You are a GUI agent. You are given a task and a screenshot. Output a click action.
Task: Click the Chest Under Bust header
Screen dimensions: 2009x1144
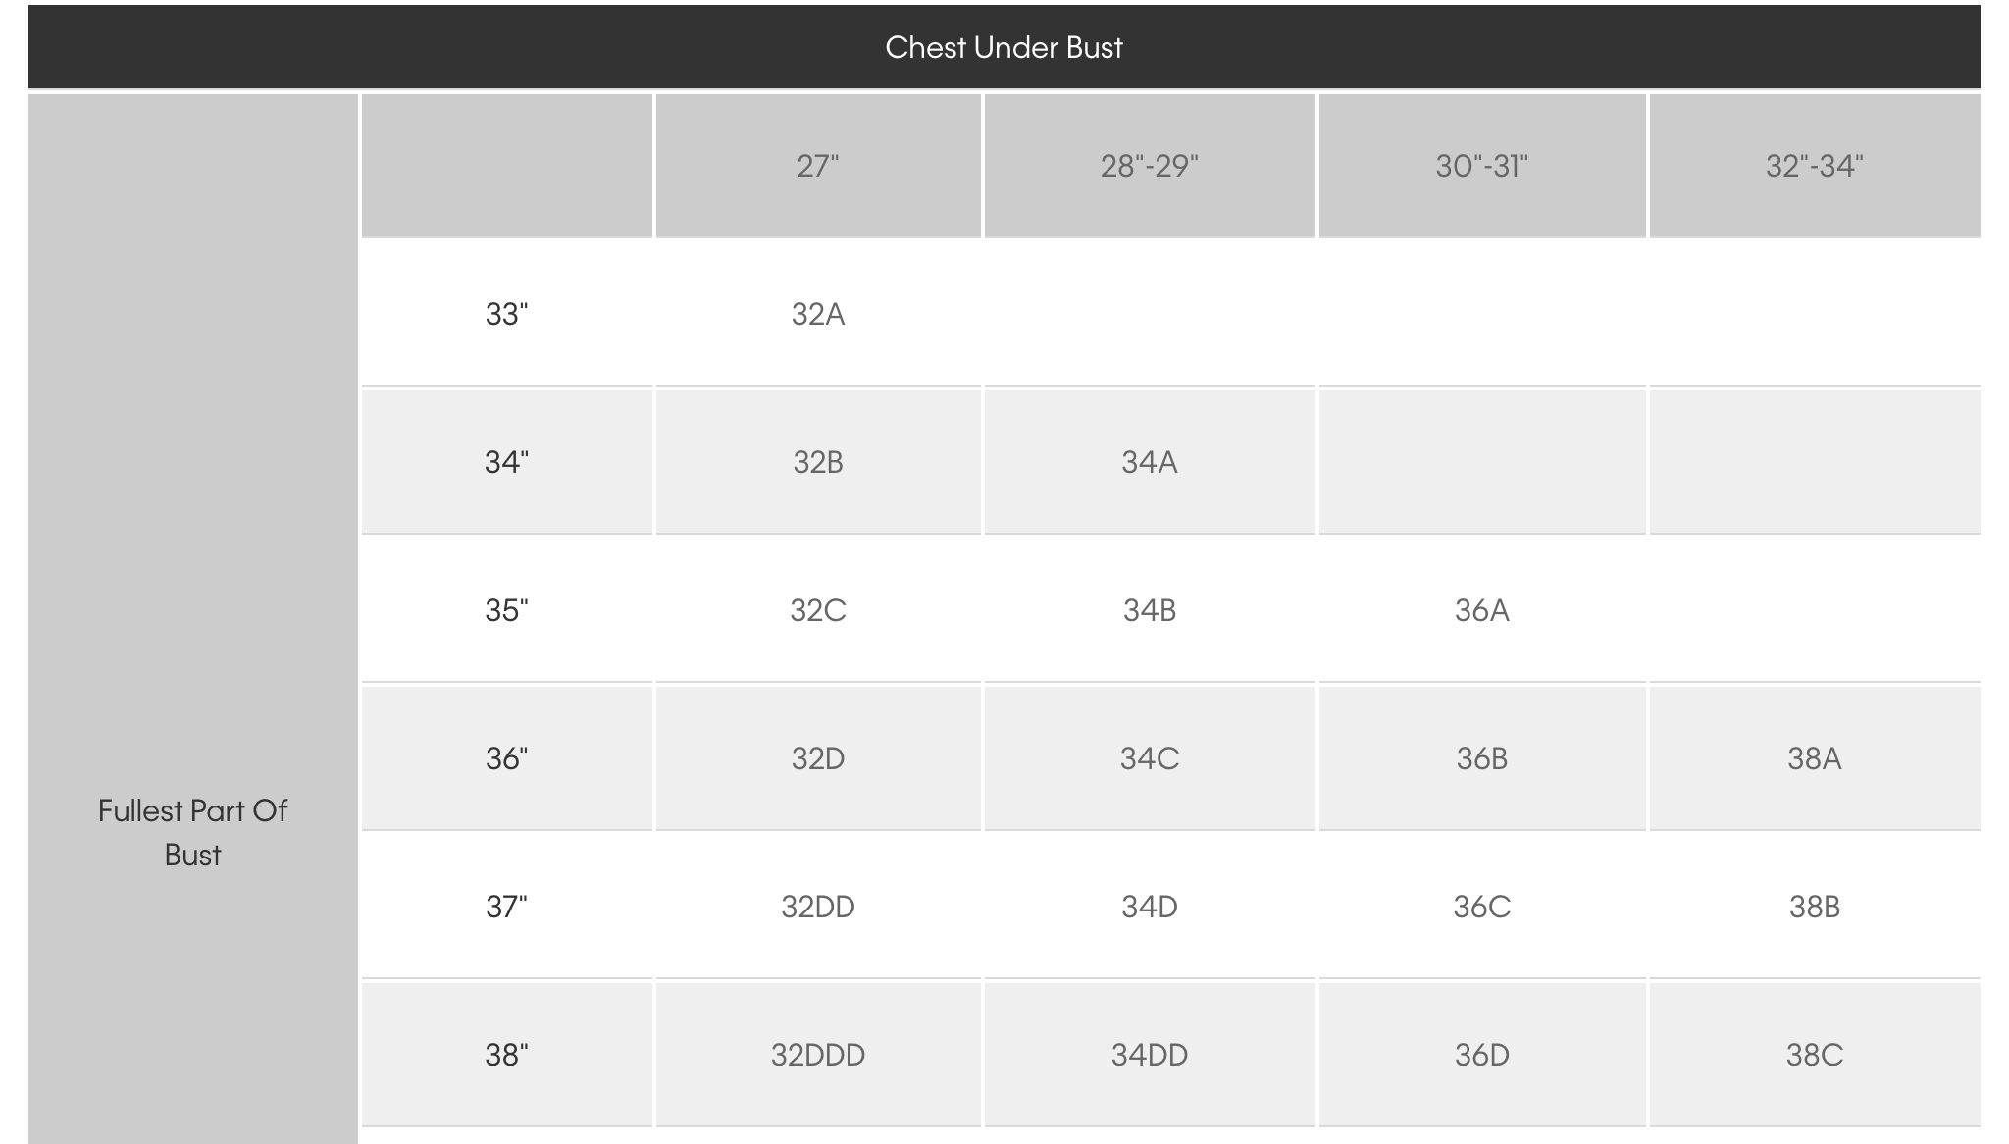(1004, 47)
